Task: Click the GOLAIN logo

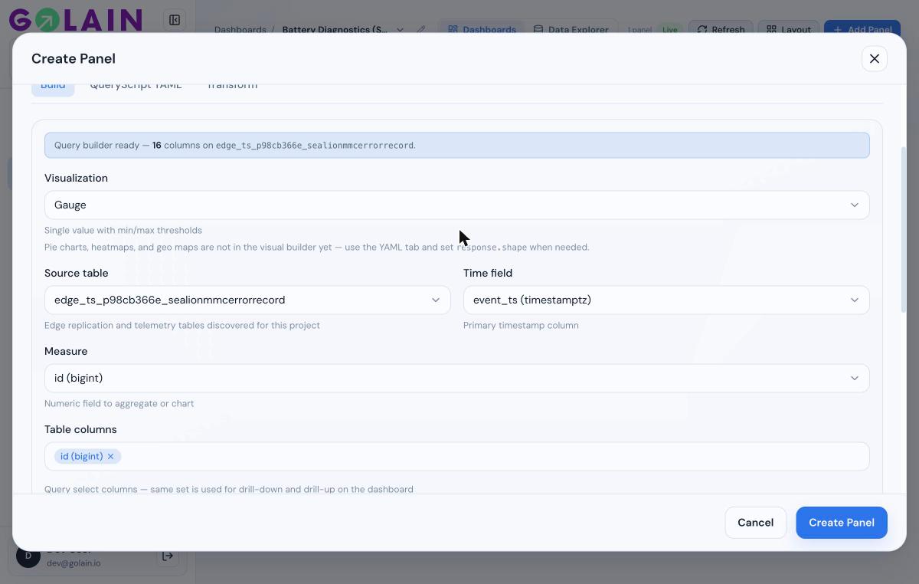Action: tap(75, 19)
